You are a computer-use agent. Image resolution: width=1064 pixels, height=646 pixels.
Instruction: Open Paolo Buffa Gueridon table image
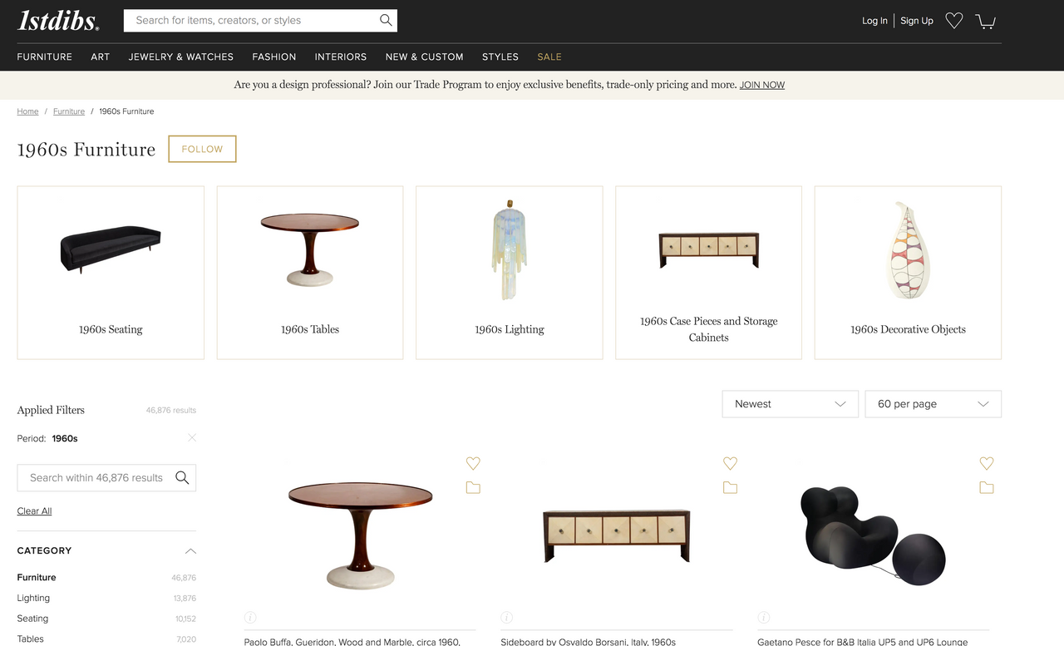361,535
